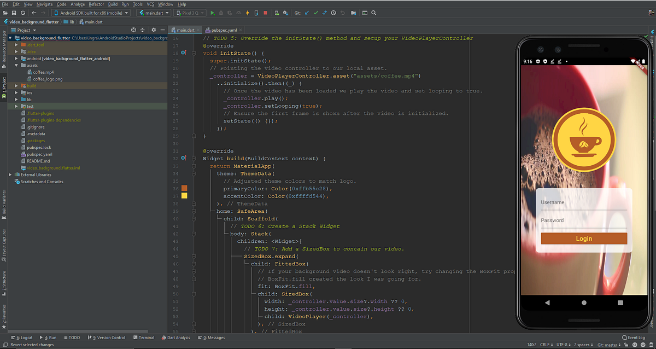Click the primaryColor swatch in the gutter

click(184, 188)
